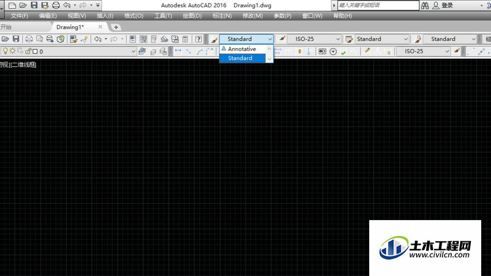Click the layer 0 white color swatch
The height and width of the screenshot is (276, 491).
pyautogui.click(x=35, y=51)
